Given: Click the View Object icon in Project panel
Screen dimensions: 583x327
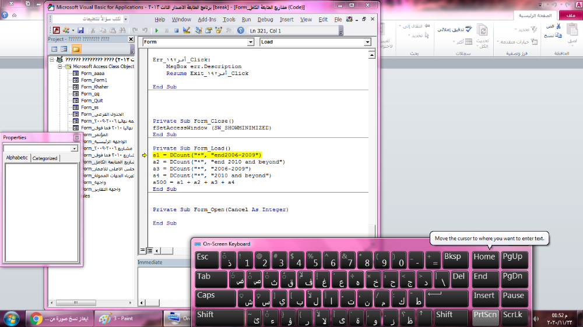Looking at the screenshot, I should click(64, 49).
